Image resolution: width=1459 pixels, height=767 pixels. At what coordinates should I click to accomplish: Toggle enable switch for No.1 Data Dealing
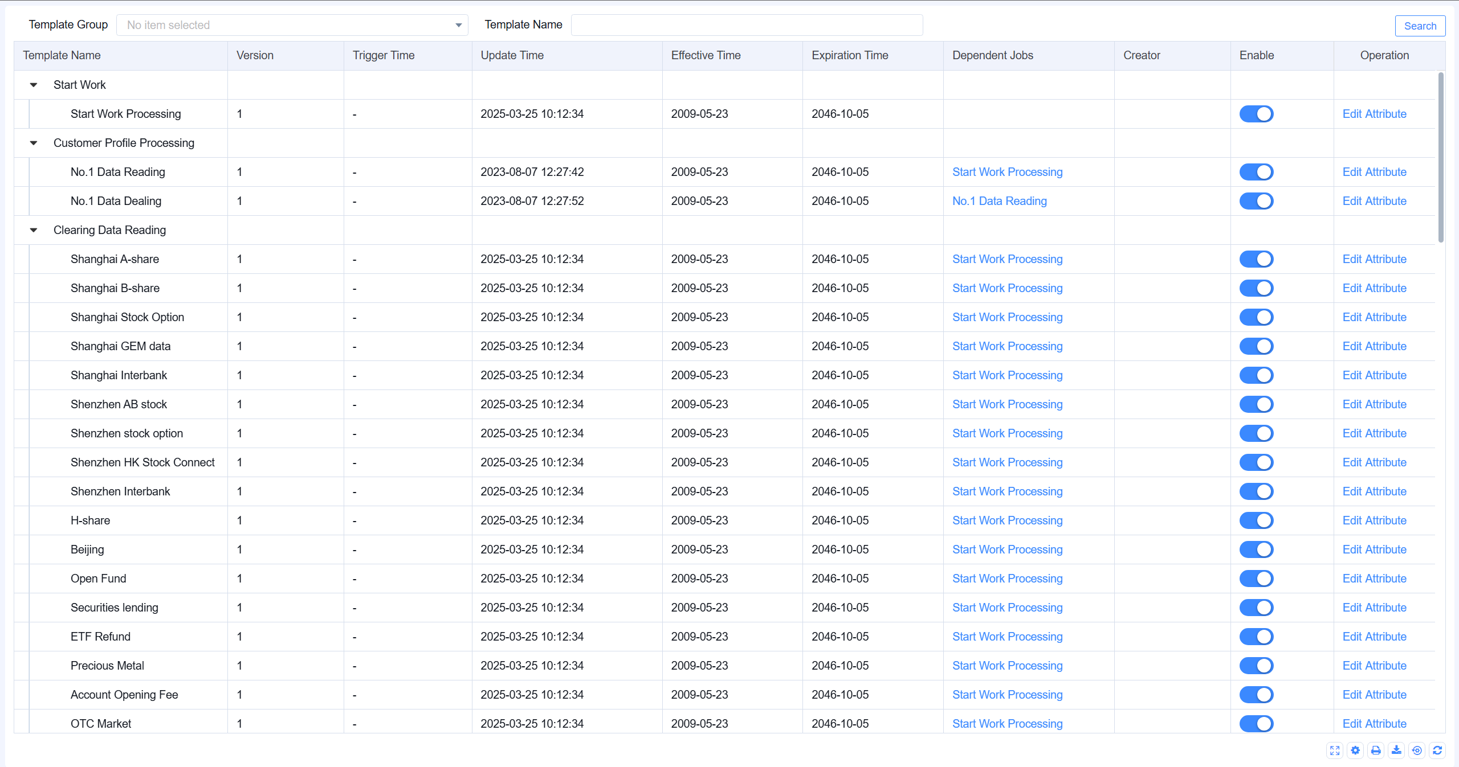1256,201
